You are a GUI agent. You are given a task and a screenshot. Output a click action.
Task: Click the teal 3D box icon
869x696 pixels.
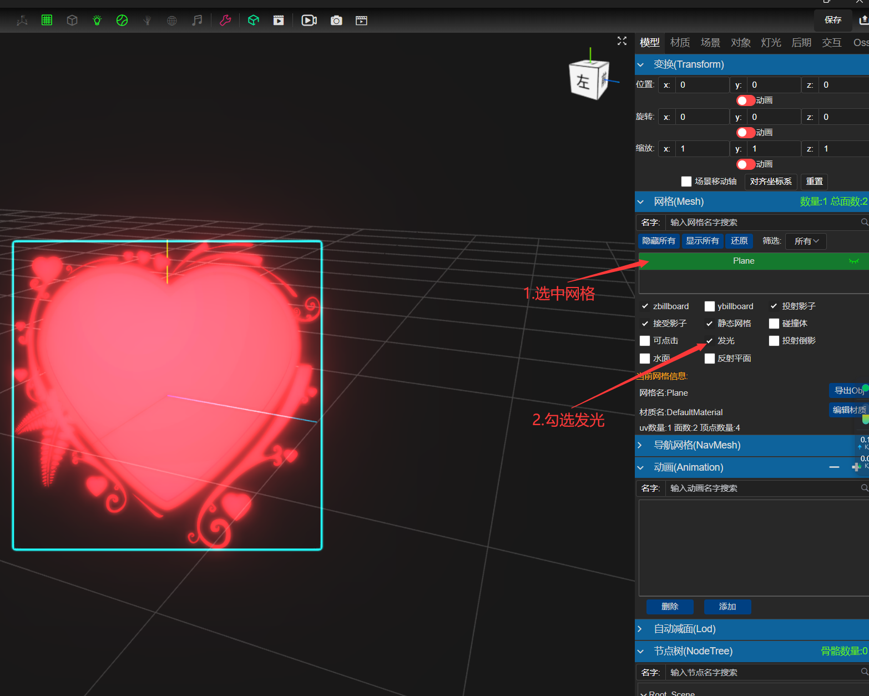click(x=254, y=21)
